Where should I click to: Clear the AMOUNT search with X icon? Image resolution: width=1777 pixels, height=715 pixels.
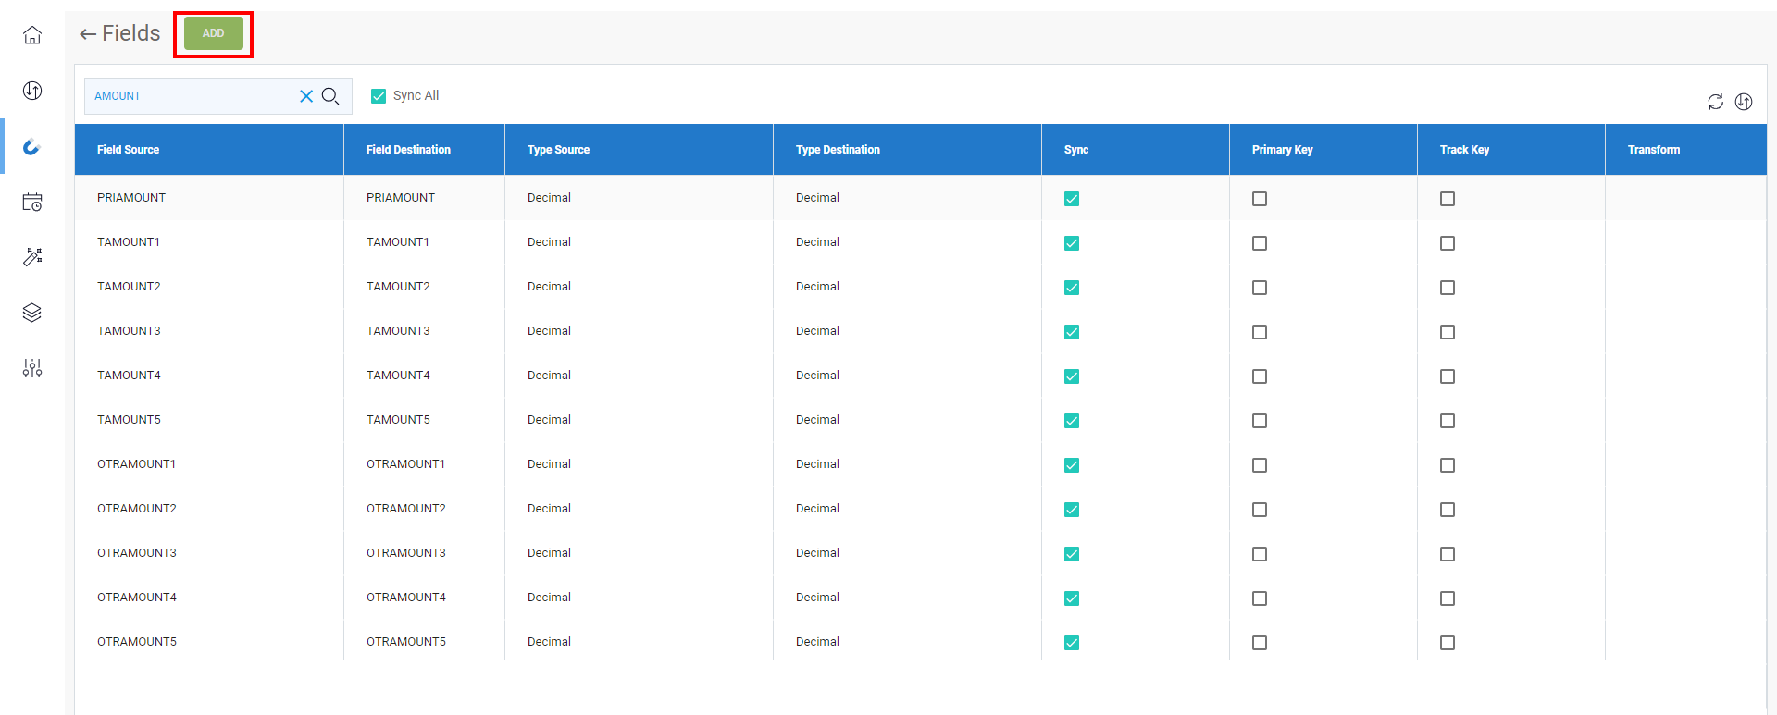point(306,96)
